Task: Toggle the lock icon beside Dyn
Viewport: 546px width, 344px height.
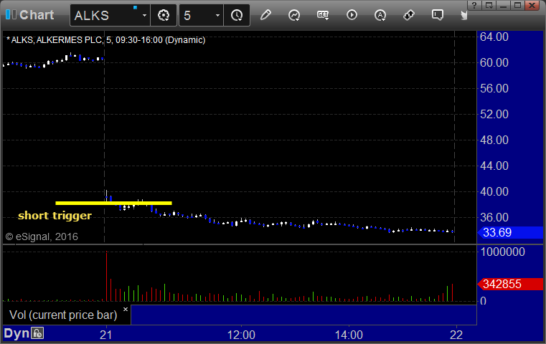Action: (37, 333)
